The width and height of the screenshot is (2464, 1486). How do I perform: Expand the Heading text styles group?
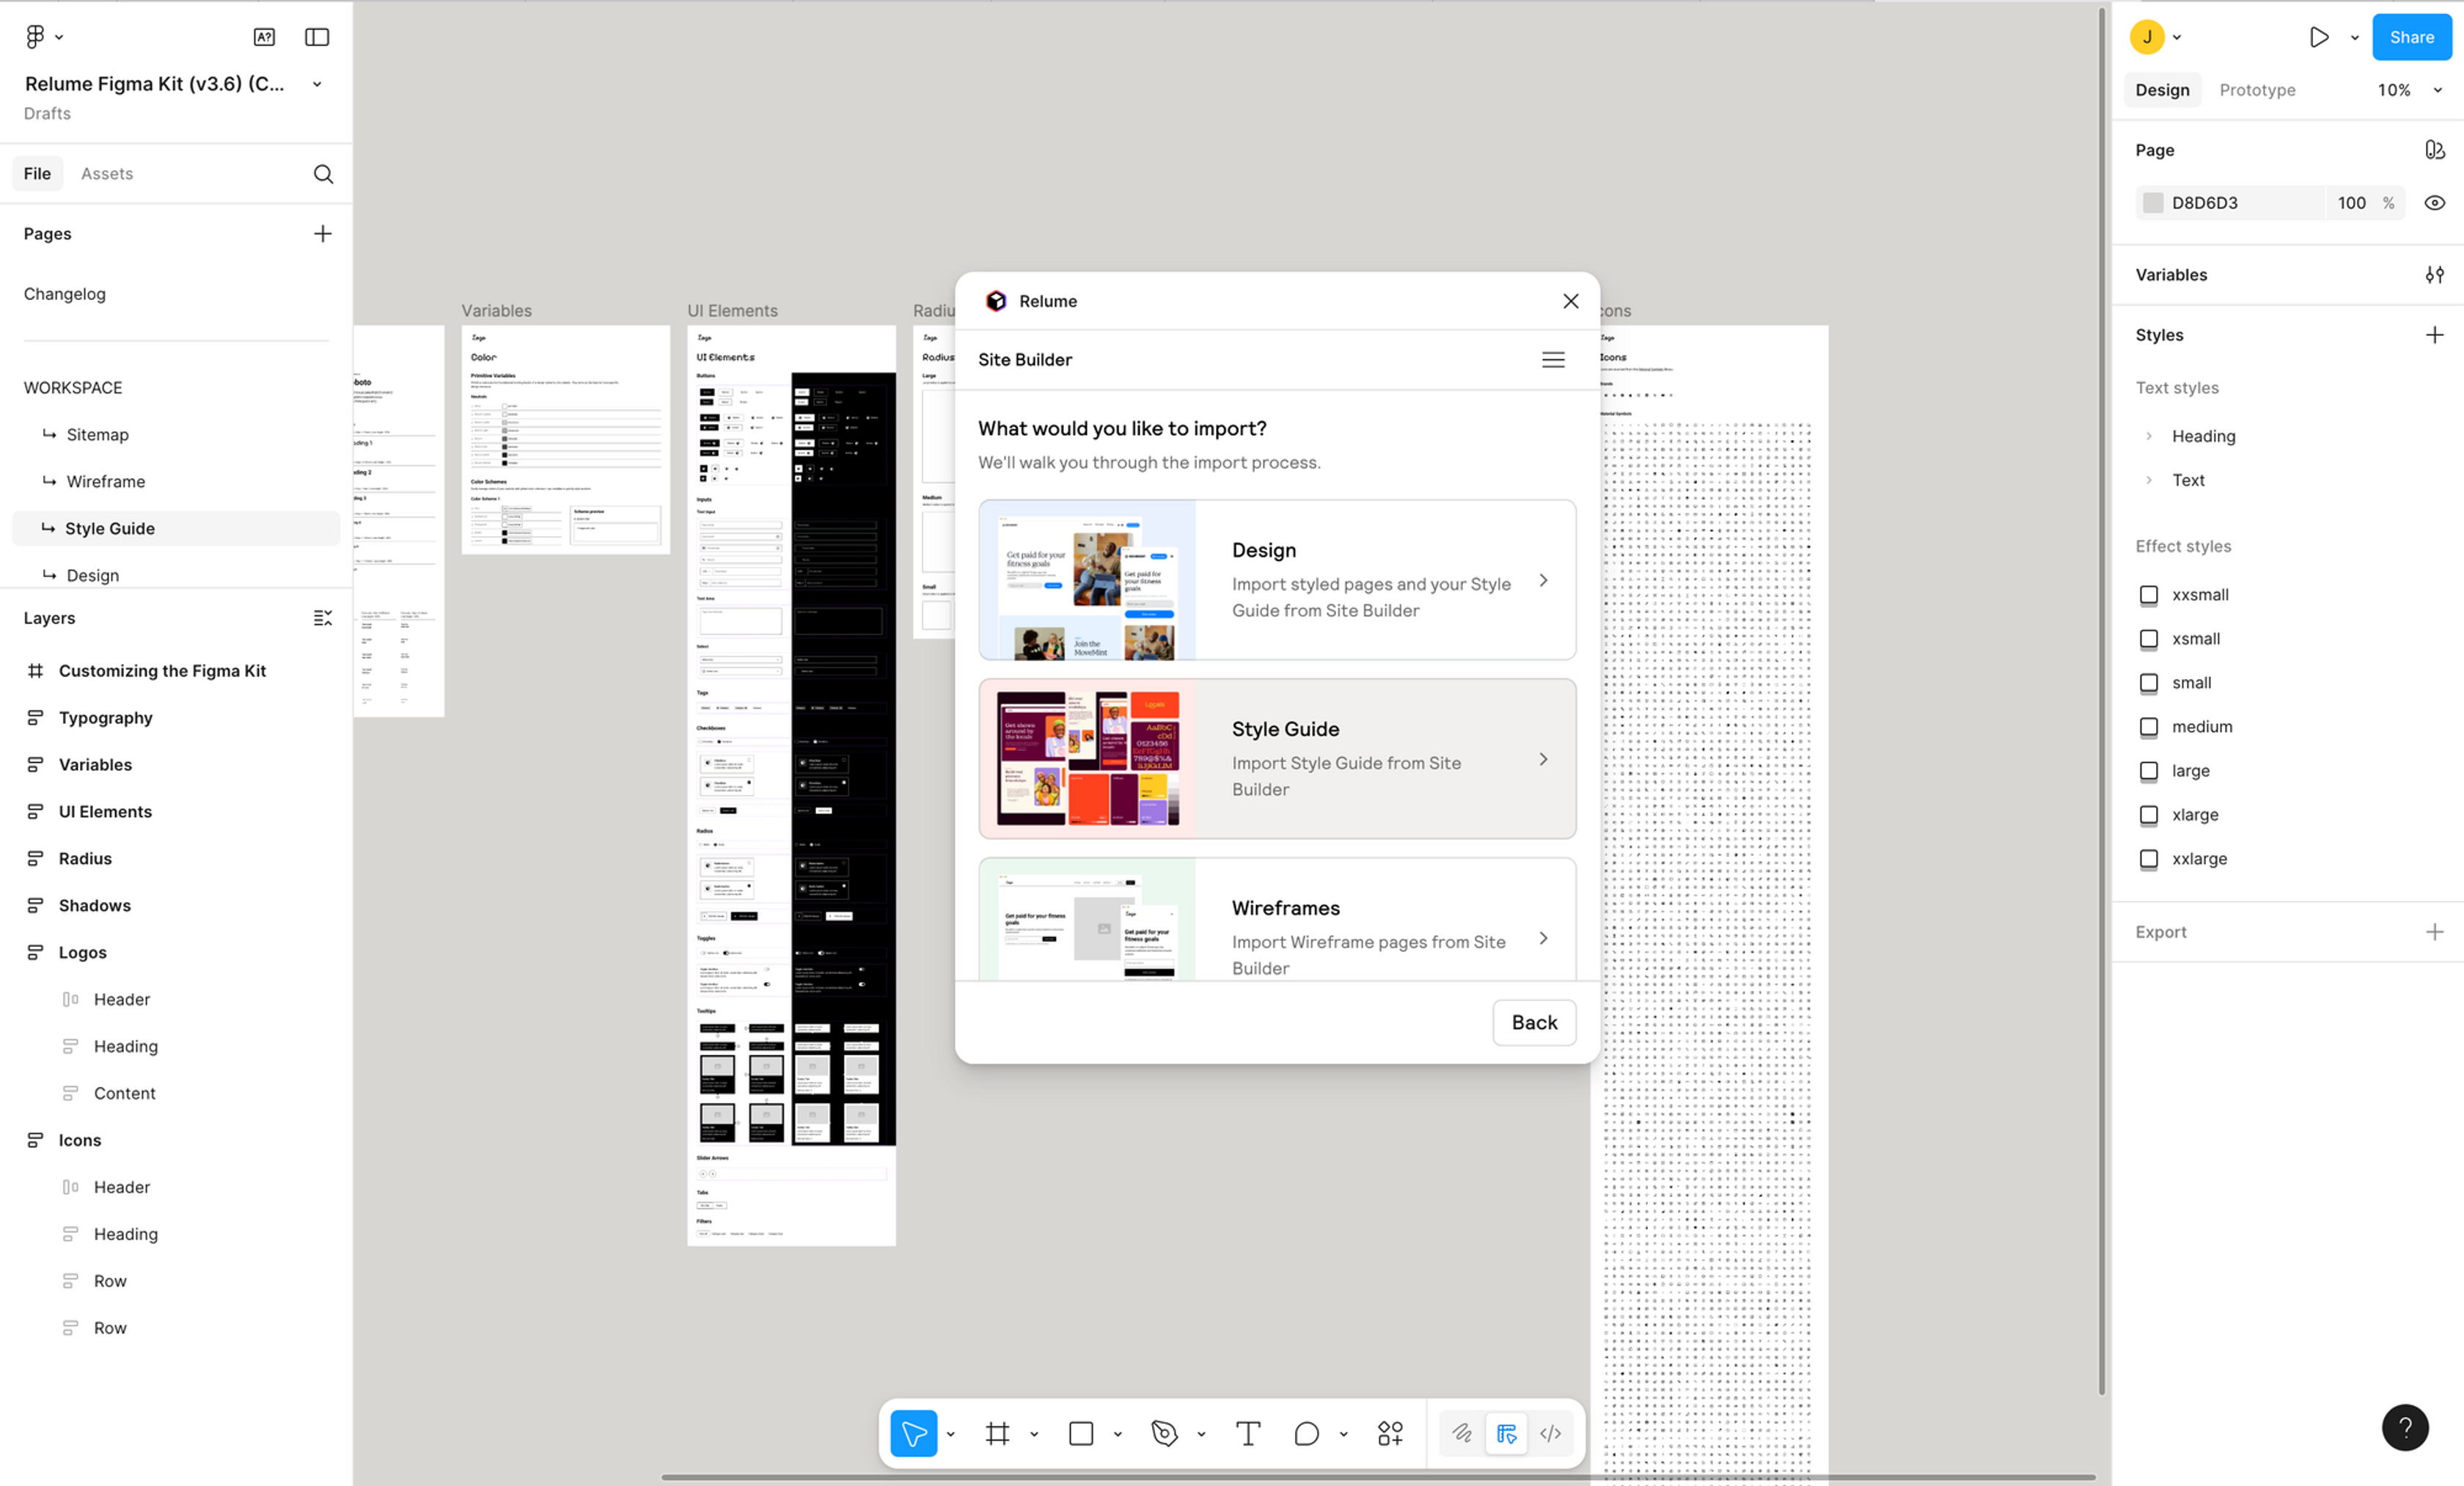pyautogui.click(x=2148, y=436)
